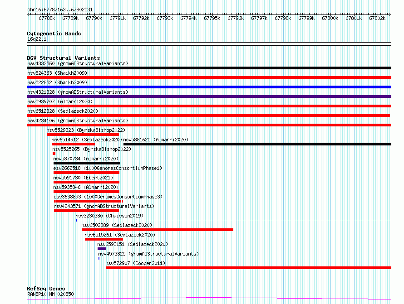Viewport: 404px width, 304px height.
Task: Select the nsv6502889 red variant bar
Action: tap(158, 230)
